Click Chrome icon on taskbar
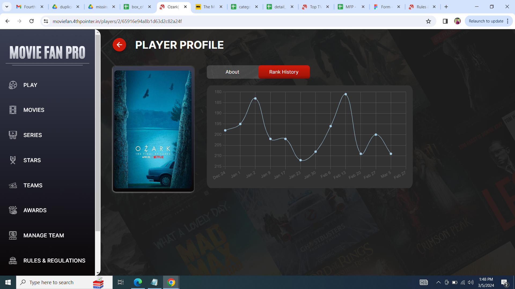Image resolution: width=515 pixels, height=289 pixels. pos(171,282)
